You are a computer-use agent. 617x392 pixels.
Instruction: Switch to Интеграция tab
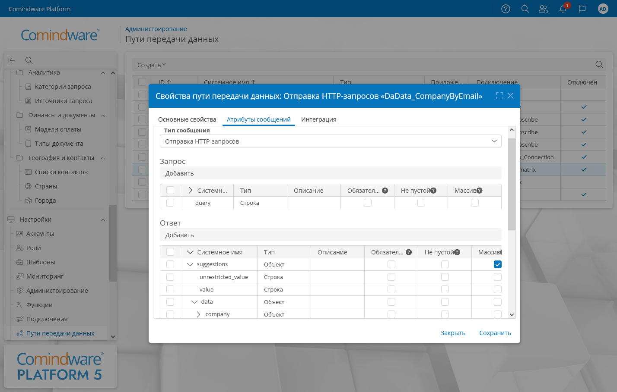pyautogui.click(x=319, y=119)
